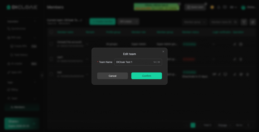Open the Member group filter dropdown
259x132 pixels.
coord(195,22)
